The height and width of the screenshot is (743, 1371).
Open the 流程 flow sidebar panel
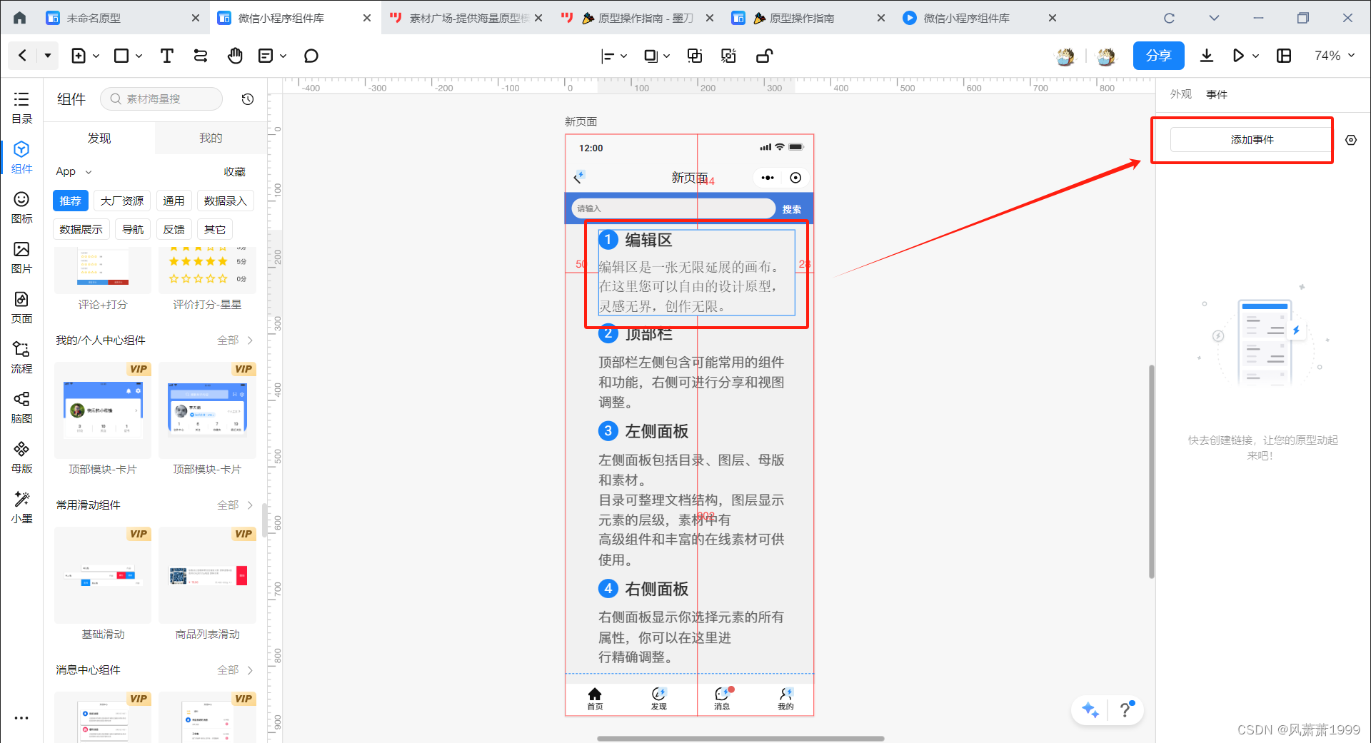tap(21, 358)
